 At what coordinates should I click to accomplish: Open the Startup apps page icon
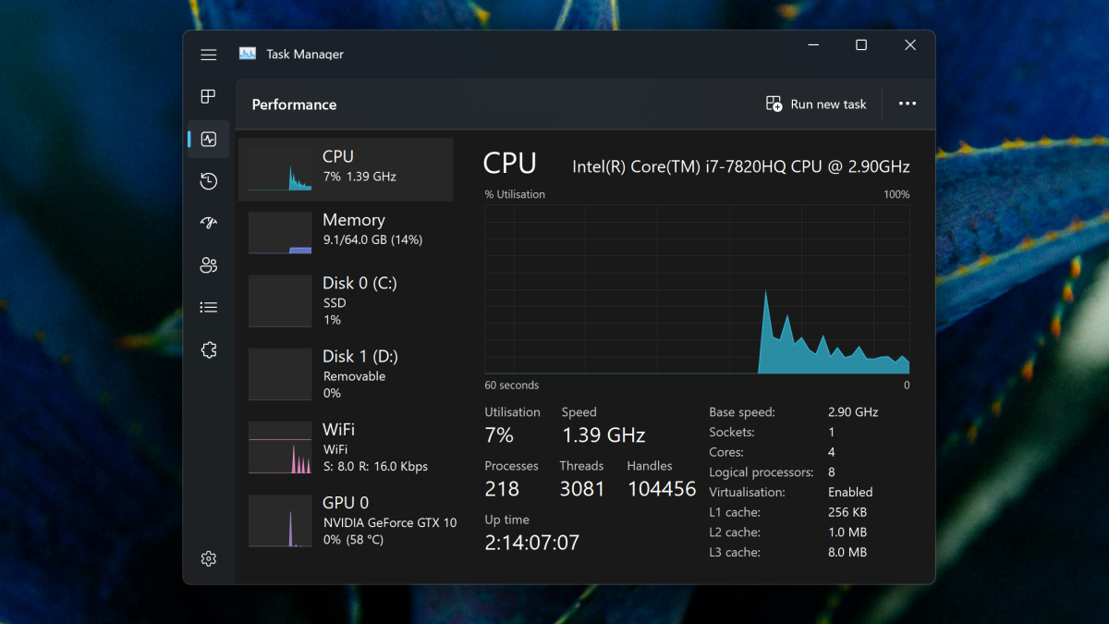209,223
